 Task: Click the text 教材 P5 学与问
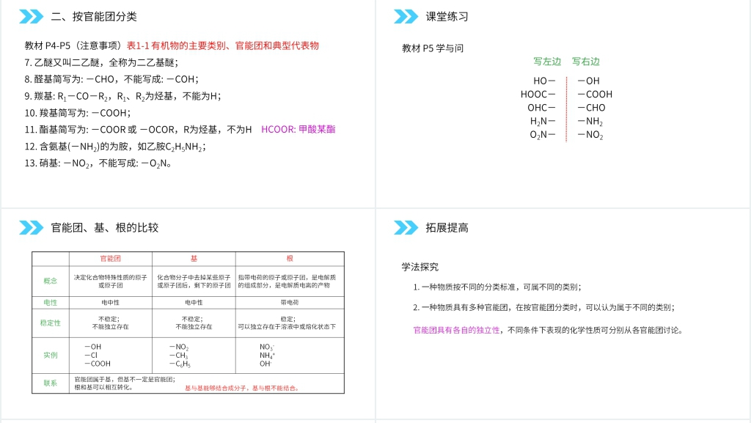[433, 48]
